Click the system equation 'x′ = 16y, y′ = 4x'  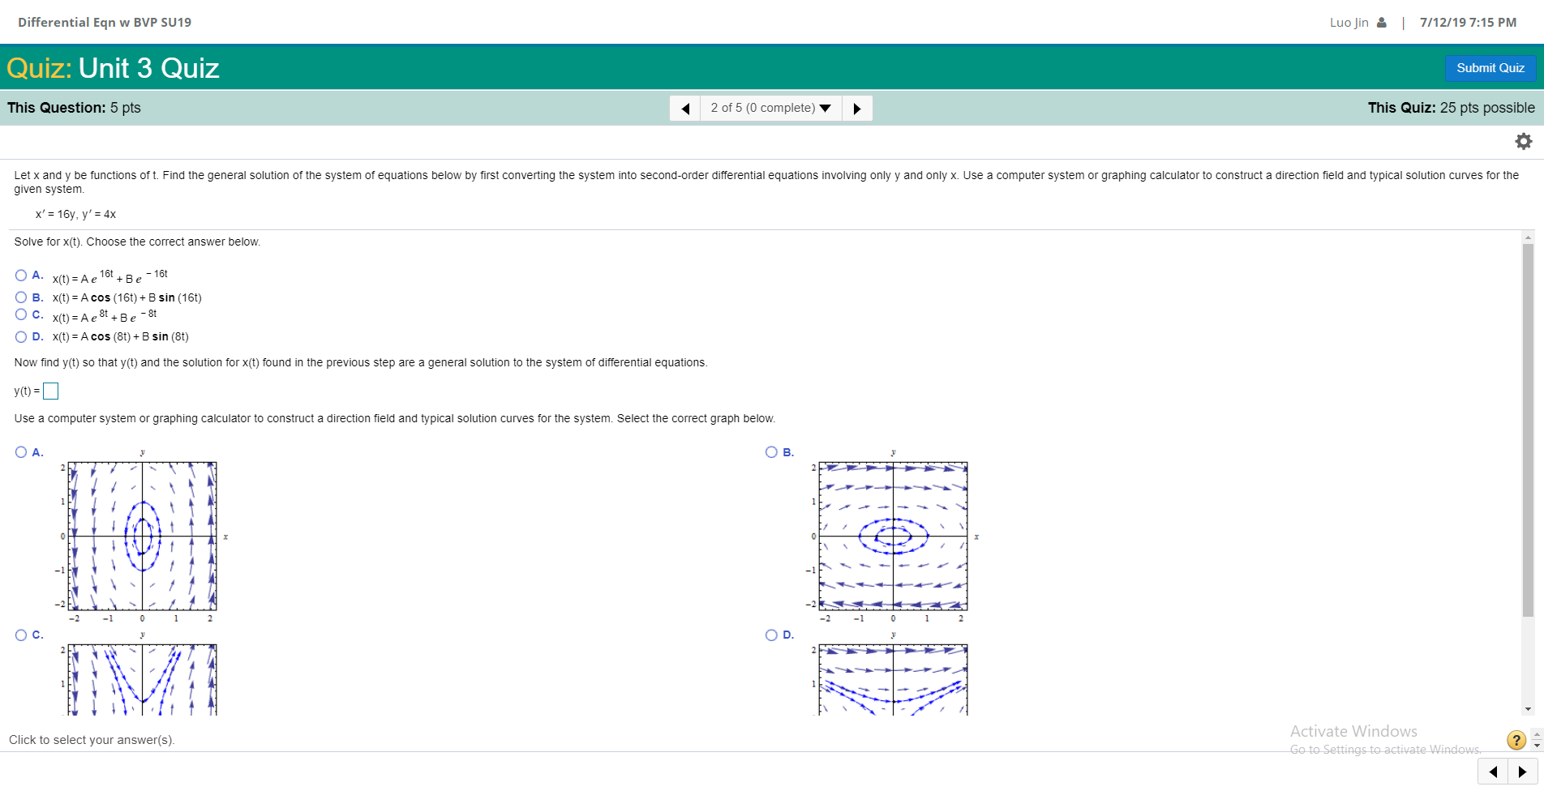76,215
